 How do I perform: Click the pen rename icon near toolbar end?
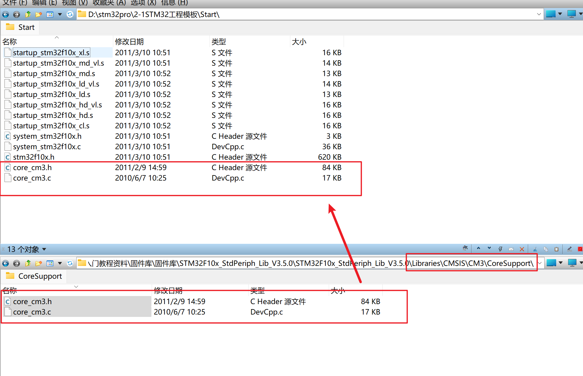click(570, 249)
